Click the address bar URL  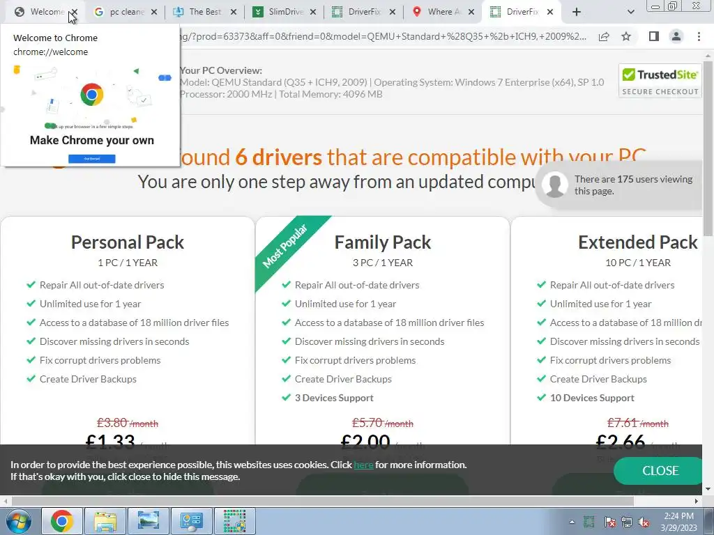click(x=383, y=36)
